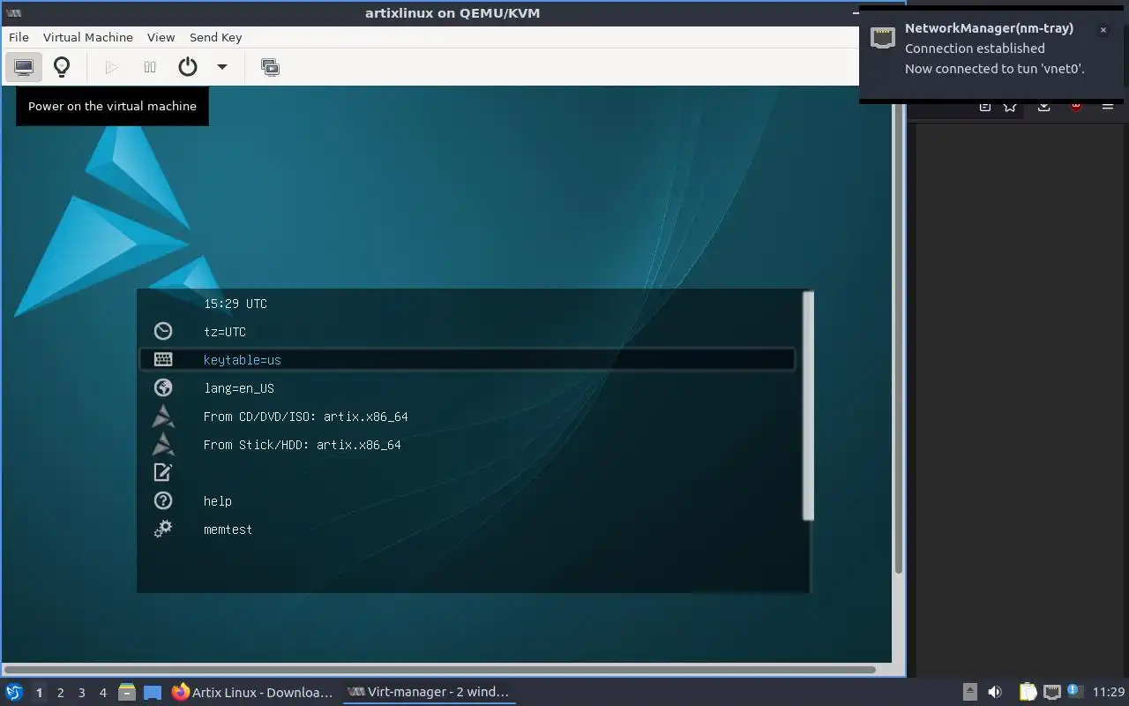
Task: Open the shutdown options dropdown arrow
Action: coord(222,67)
